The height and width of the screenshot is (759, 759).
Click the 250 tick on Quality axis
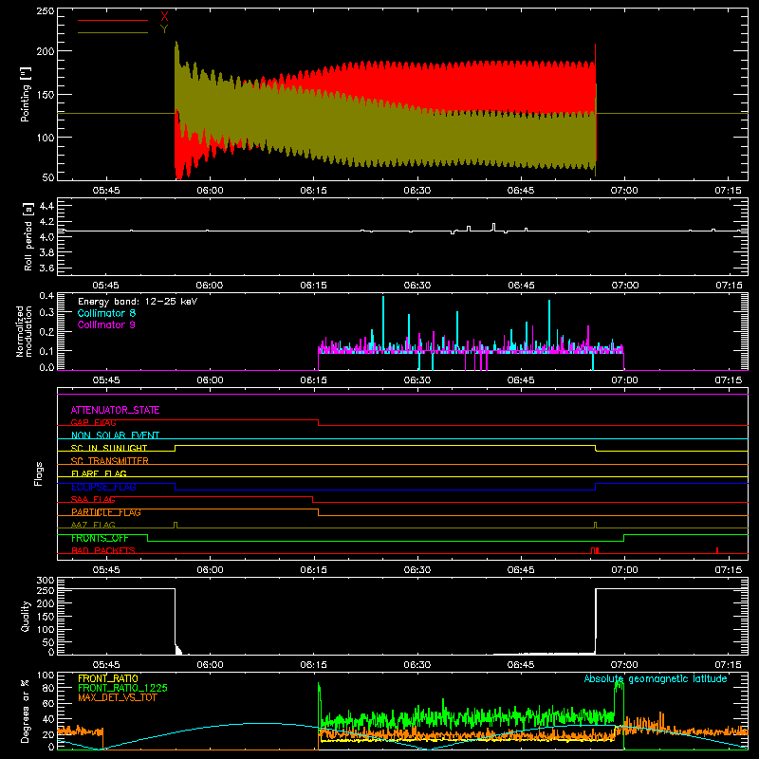[45, 590]
